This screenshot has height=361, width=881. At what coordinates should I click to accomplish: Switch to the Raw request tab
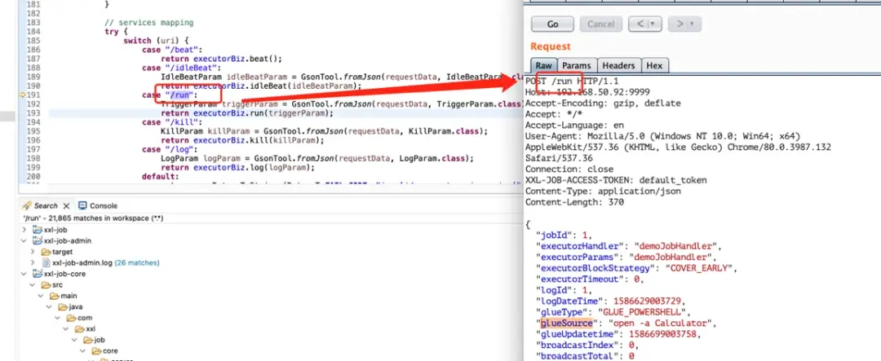pyautogui.click(x=543, y=66)
